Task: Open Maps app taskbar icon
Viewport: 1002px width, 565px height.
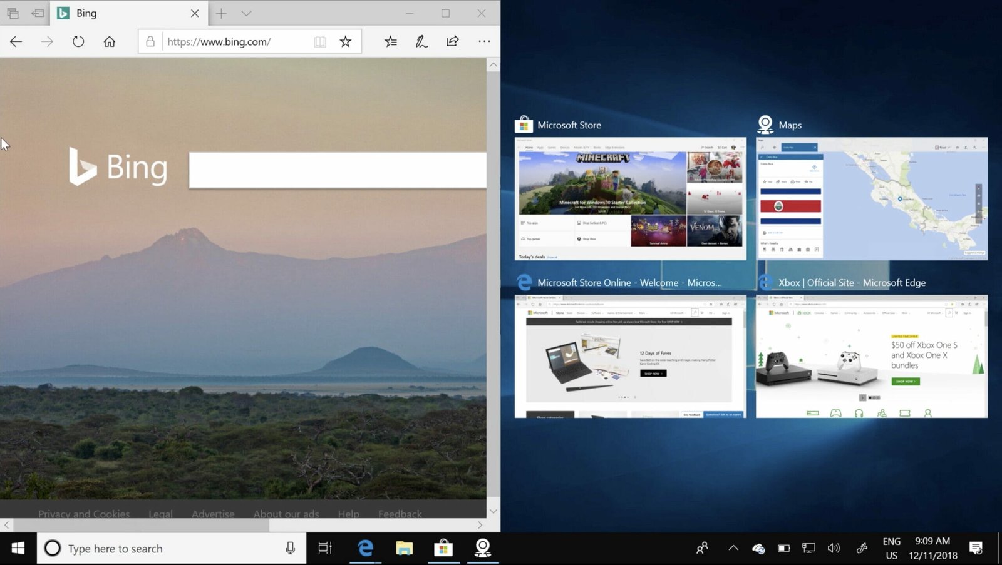Action: tap(482, 549)
